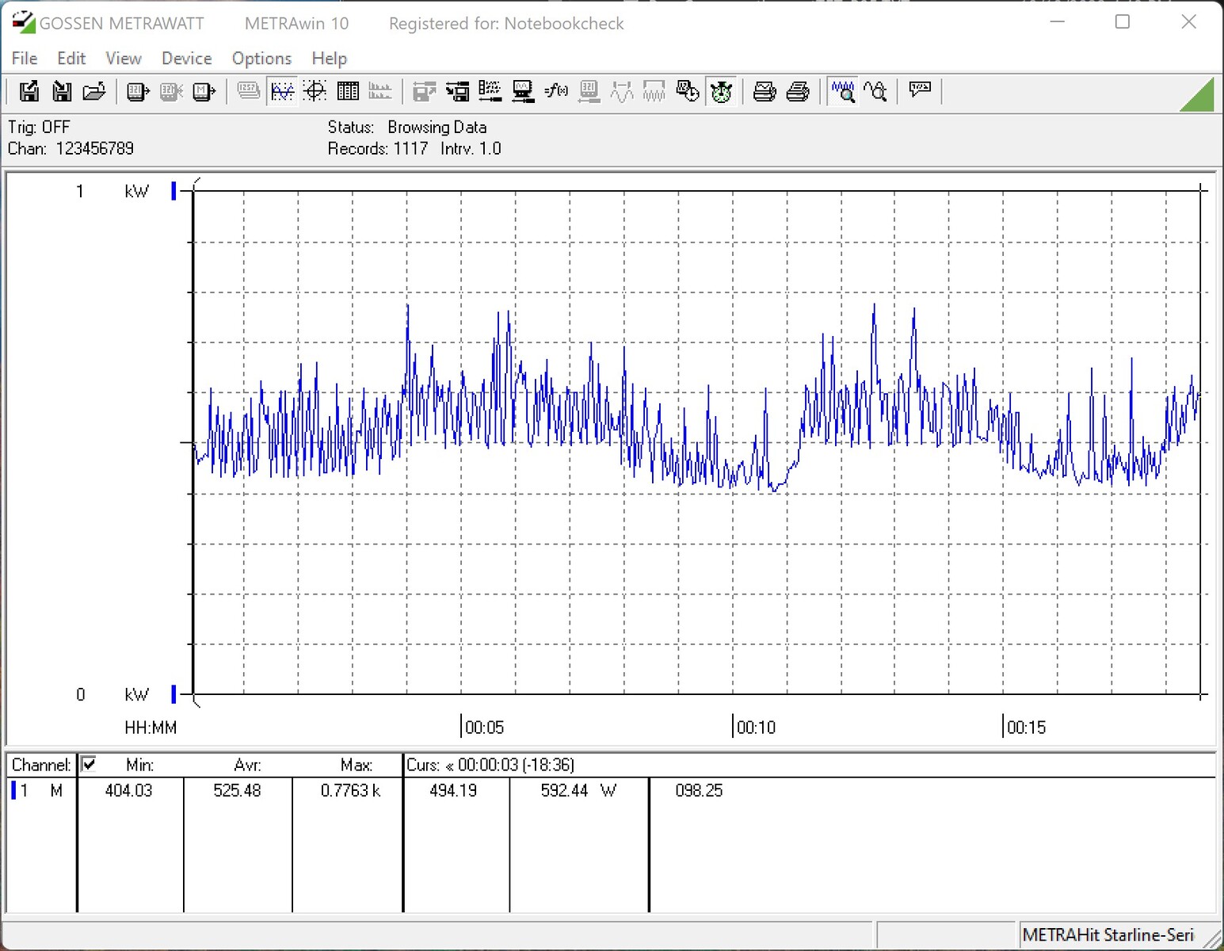Expand the View menu

124,59
